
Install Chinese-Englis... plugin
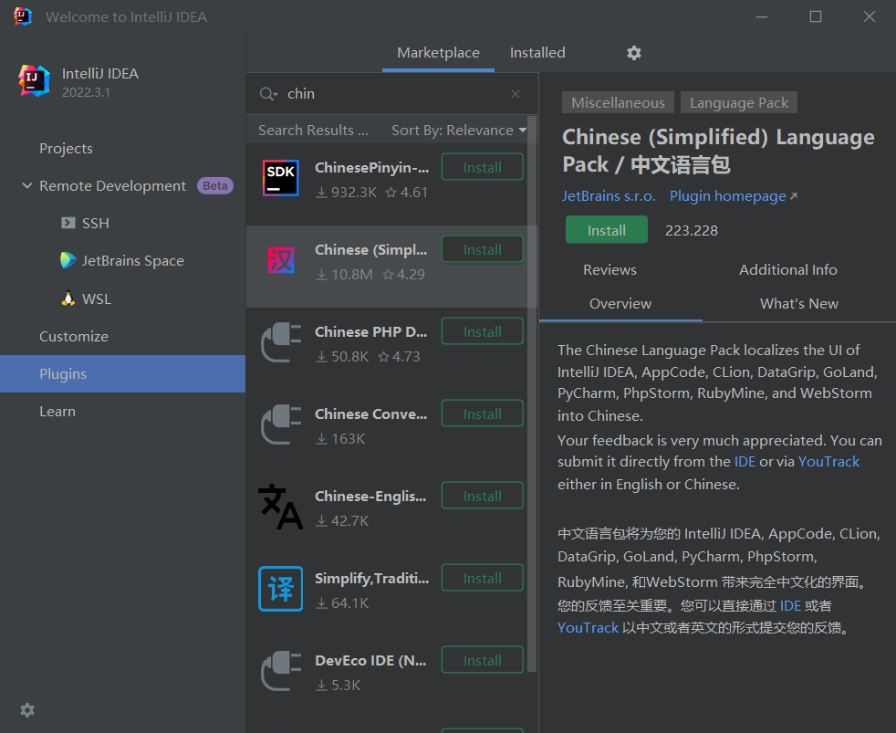pos(483,496)
